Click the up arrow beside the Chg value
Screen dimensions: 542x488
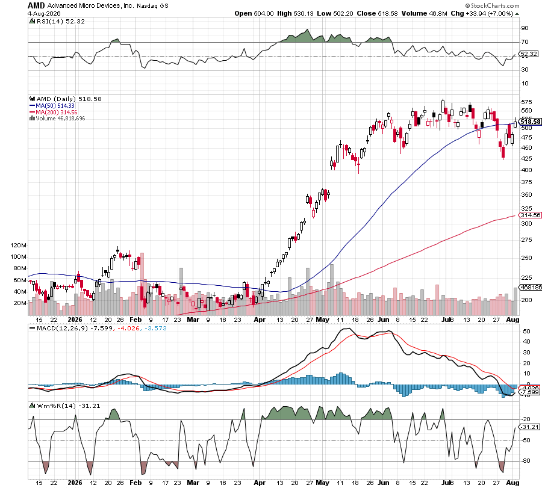click(x=517, y=14)
